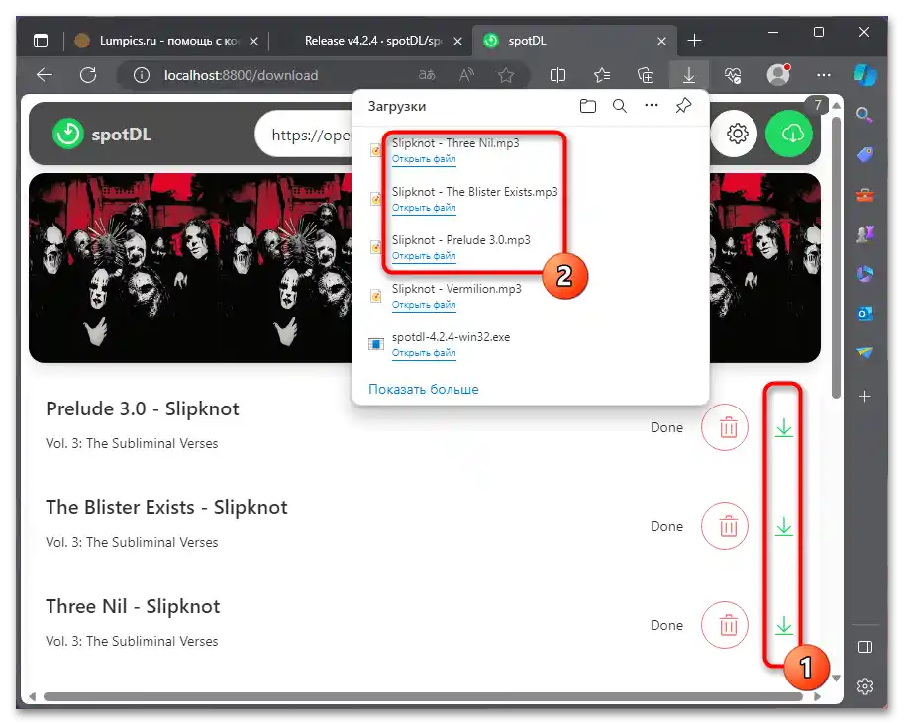Start Read aloud from the address bar
Screen dimensions: 904x725
(x=466, y=75)
